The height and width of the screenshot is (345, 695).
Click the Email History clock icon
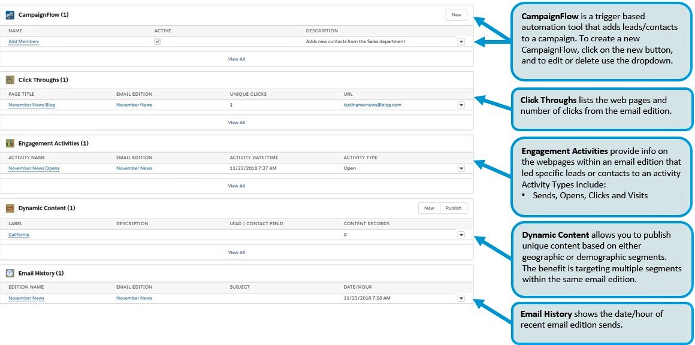click(x=10, y=273)
